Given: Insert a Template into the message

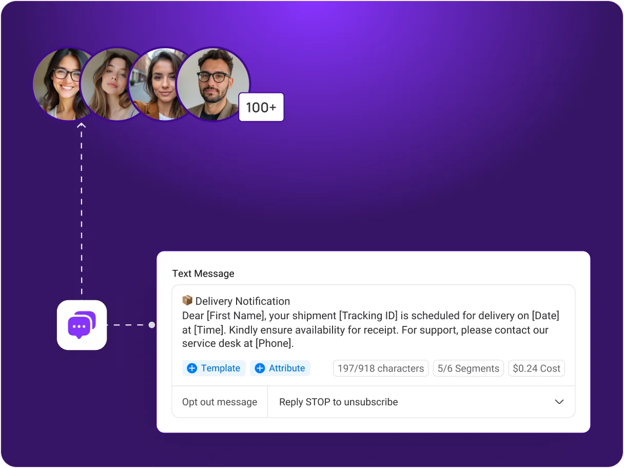Looking at the screenshot, I should point(214,368).
